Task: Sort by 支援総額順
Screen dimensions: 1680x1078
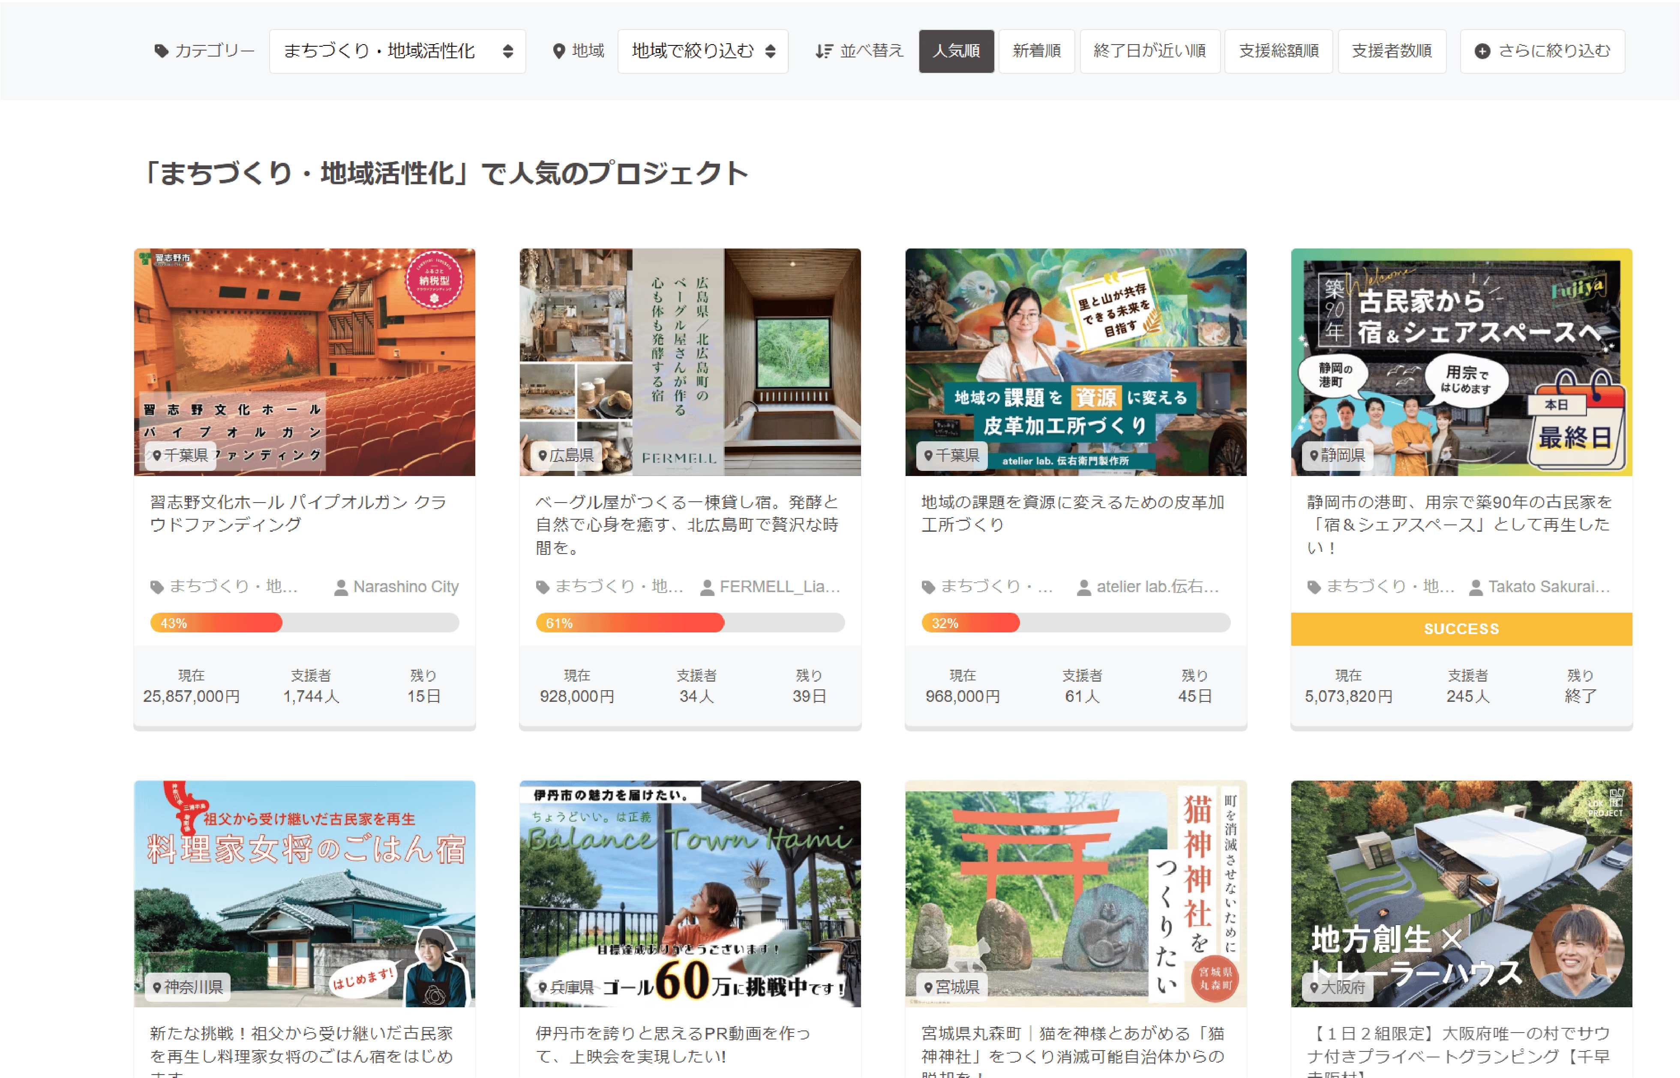Action: 1278,51
